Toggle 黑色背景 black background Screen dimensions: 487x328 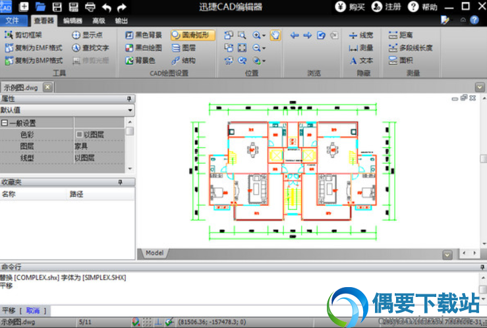[x=144, y=35]
